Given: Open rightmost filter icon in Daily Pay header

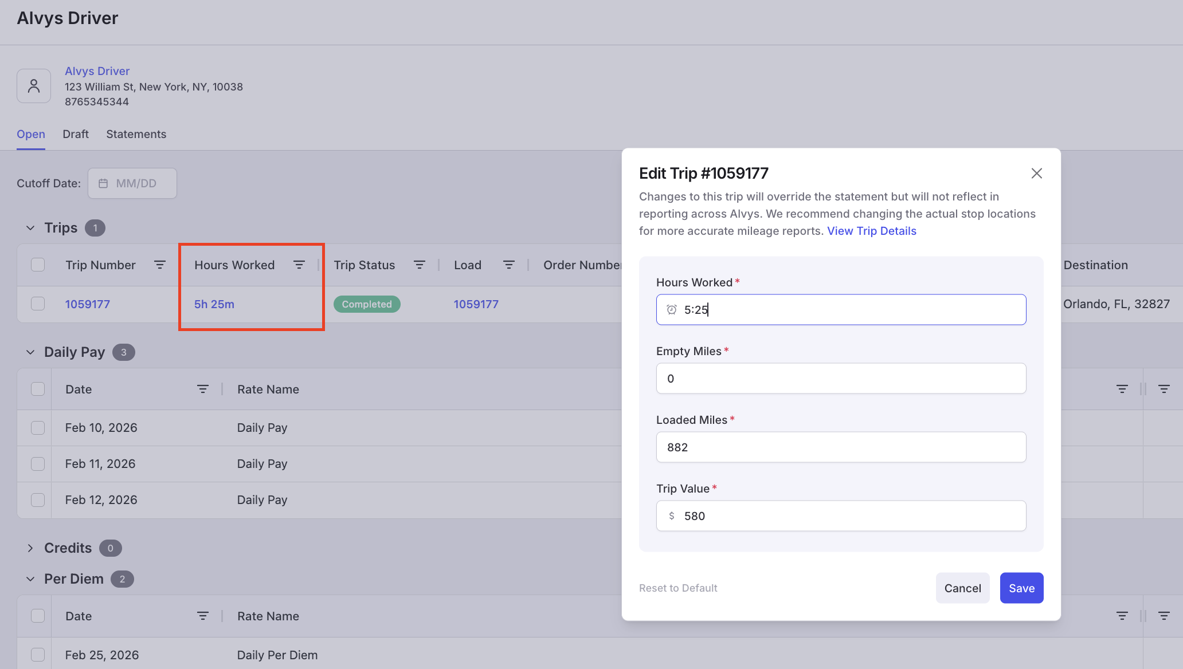Looking at the screenshot, I should (x=1164, y=389).
